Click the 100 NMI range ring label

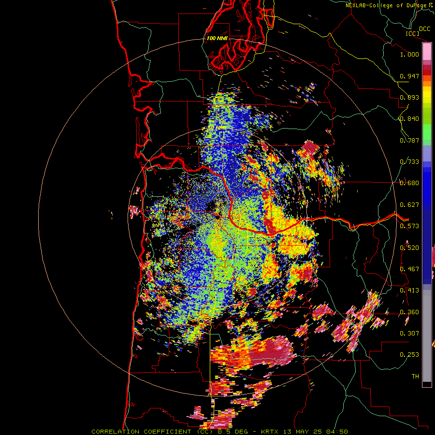pos(217,38)
